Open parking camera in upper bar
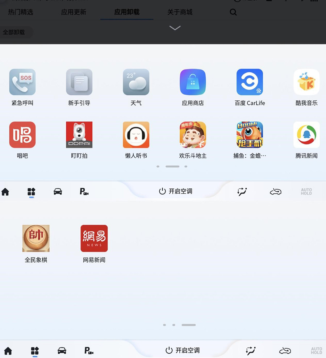This screenshot has height=358, width=326. tap(84, 192)
